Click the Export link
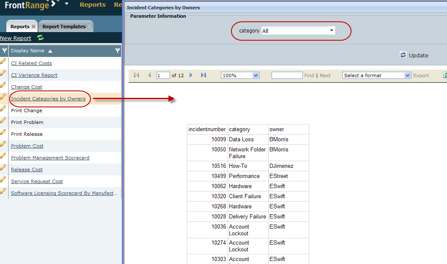Image resolution: width=447 pixels, height=264 pixels. point(421,75)
